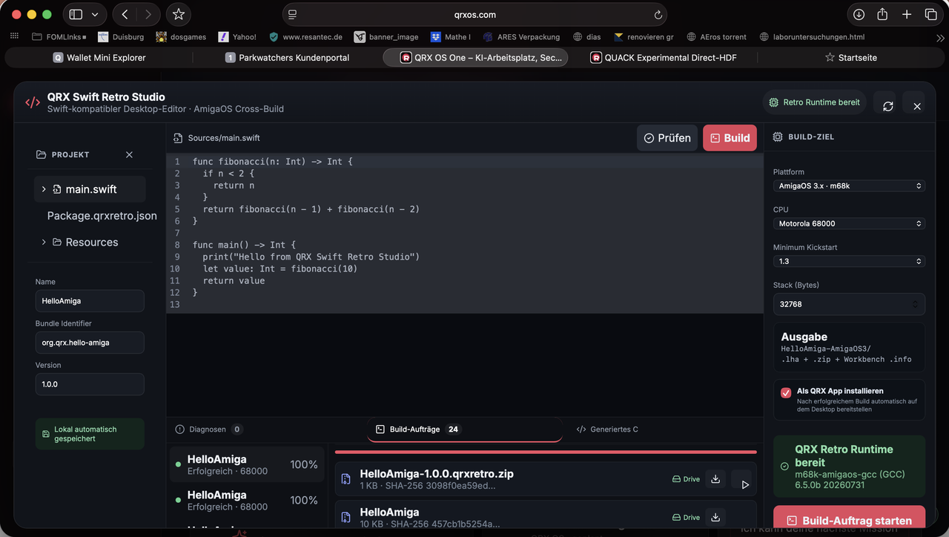Click the page reader icon in address bar

point(292,15)
